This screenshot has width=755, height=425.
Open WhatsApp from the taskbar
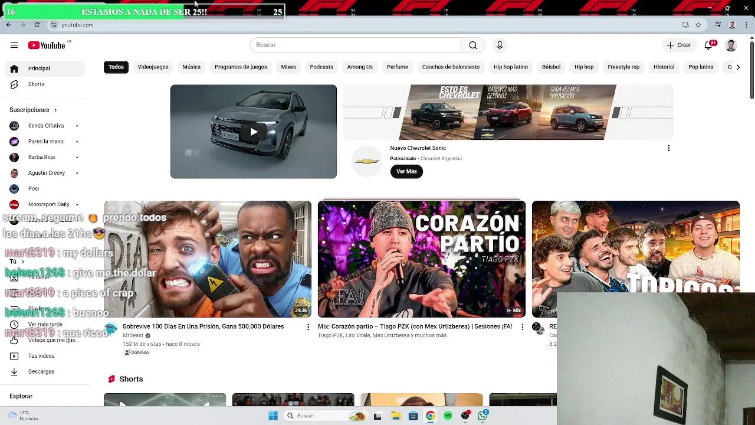pos(482,416)
